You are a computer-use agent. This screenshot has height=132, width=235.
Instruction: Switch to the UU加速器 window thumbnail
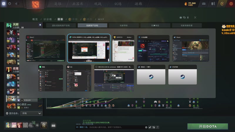pyautogui.click(x=153, y=48)
